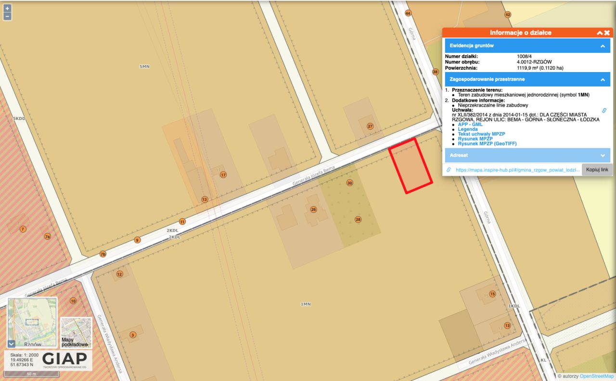Select address marker number 42
This screenshot has width=616, height=381.
pos(507,15)
